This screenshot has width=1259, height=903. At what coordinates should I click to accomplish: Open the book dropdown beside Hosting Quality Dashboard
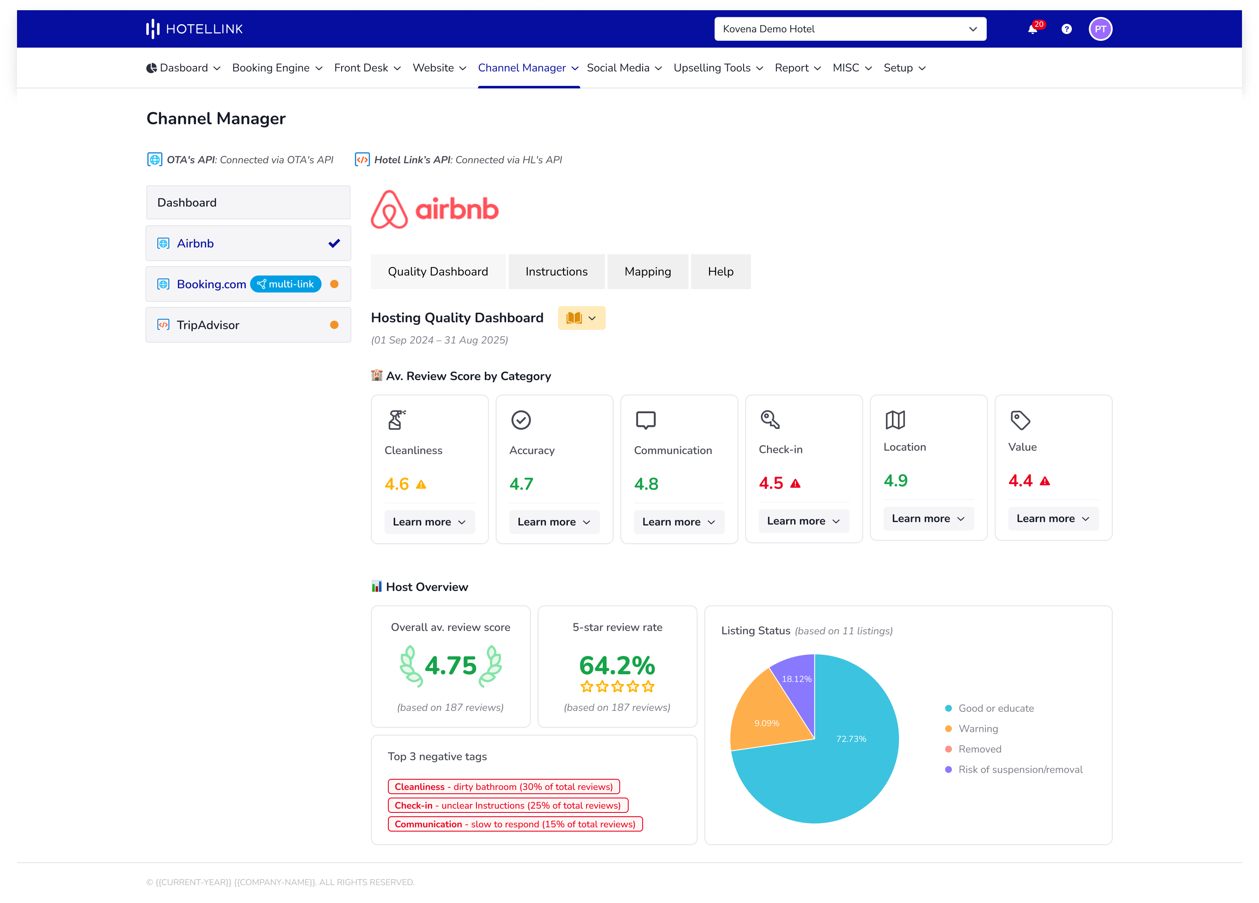pos(581,318)
